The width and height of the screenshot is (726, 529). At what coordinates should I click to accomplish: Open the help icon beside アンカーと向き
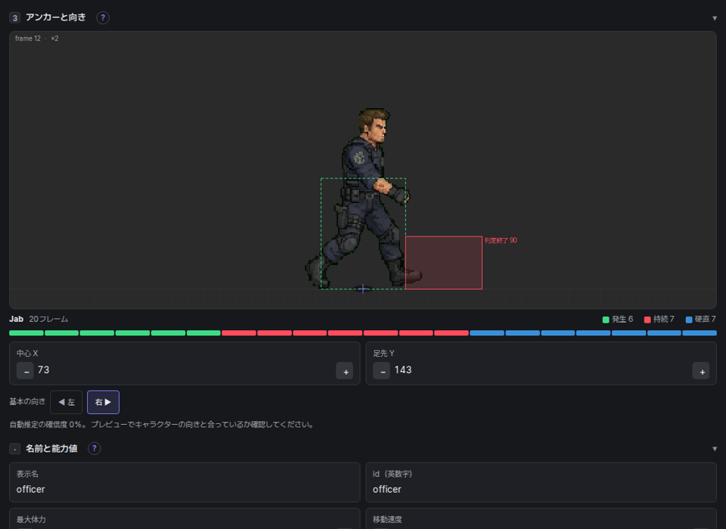pos(103,17)
